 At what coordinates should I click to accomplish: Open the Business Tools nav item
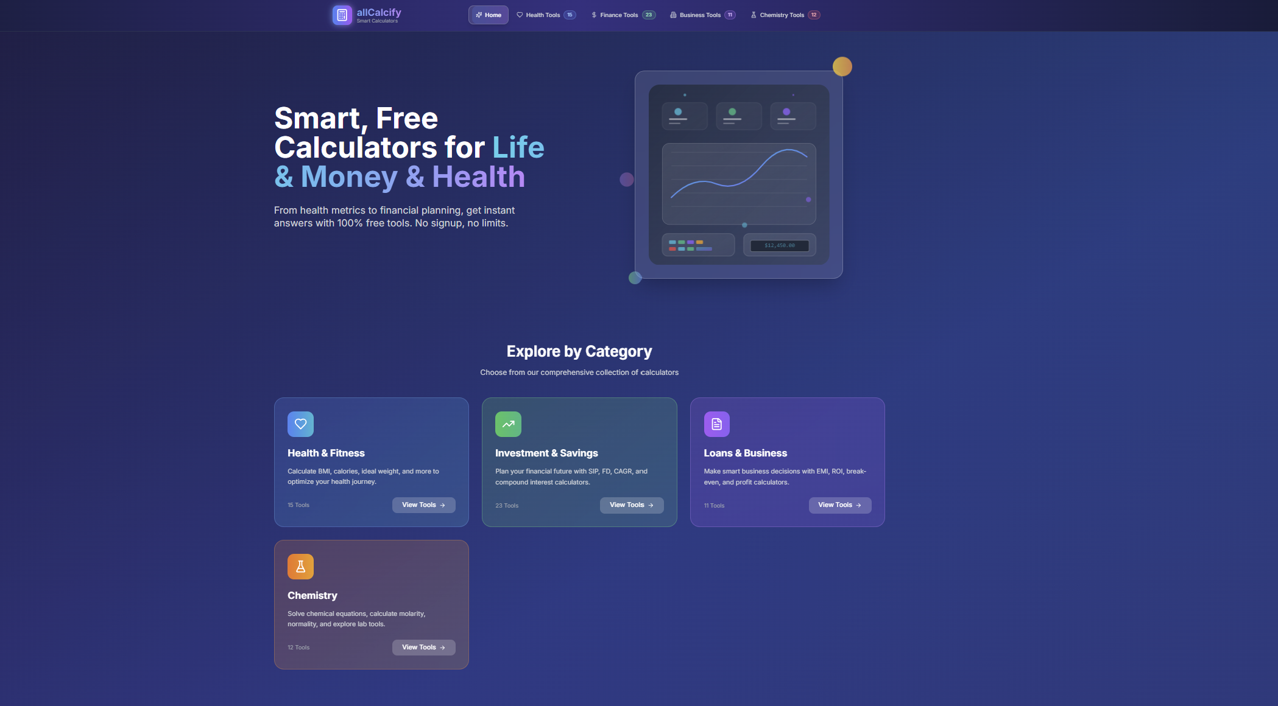point(702,15)
